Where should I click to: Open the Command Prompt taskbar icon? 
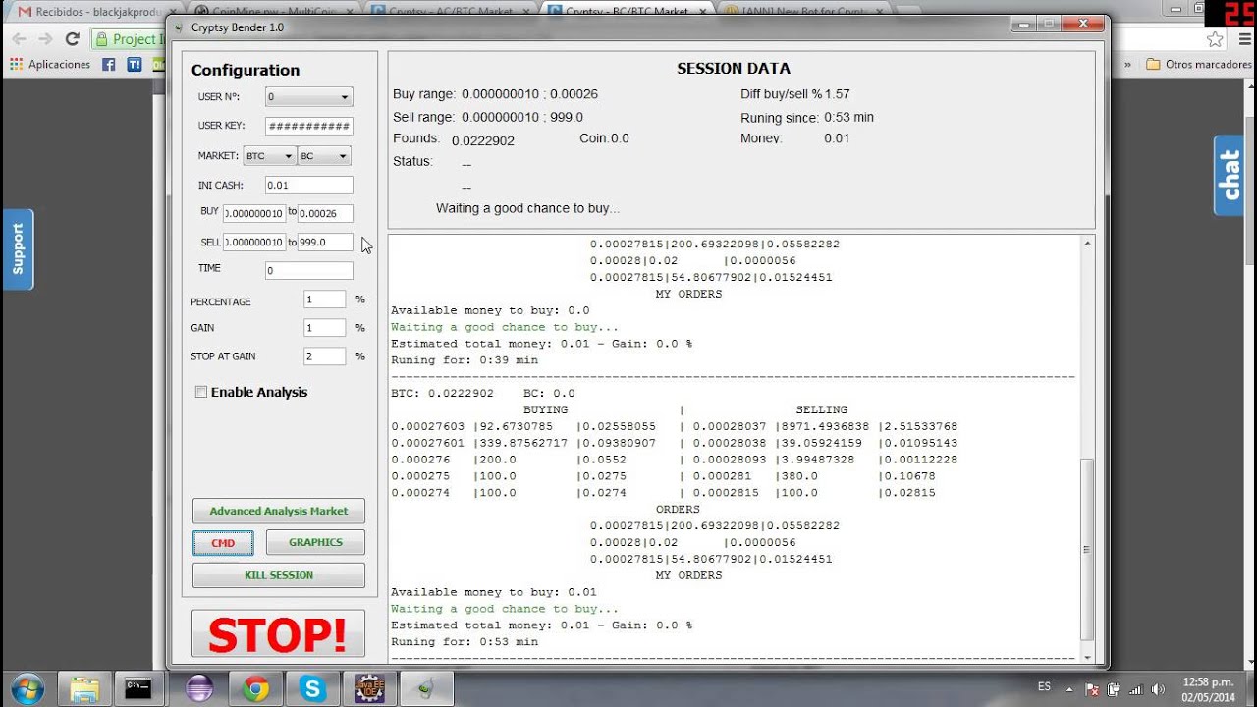138,688
